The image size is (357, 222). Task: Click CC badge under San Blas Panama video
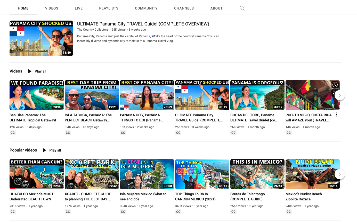point(13,133)
